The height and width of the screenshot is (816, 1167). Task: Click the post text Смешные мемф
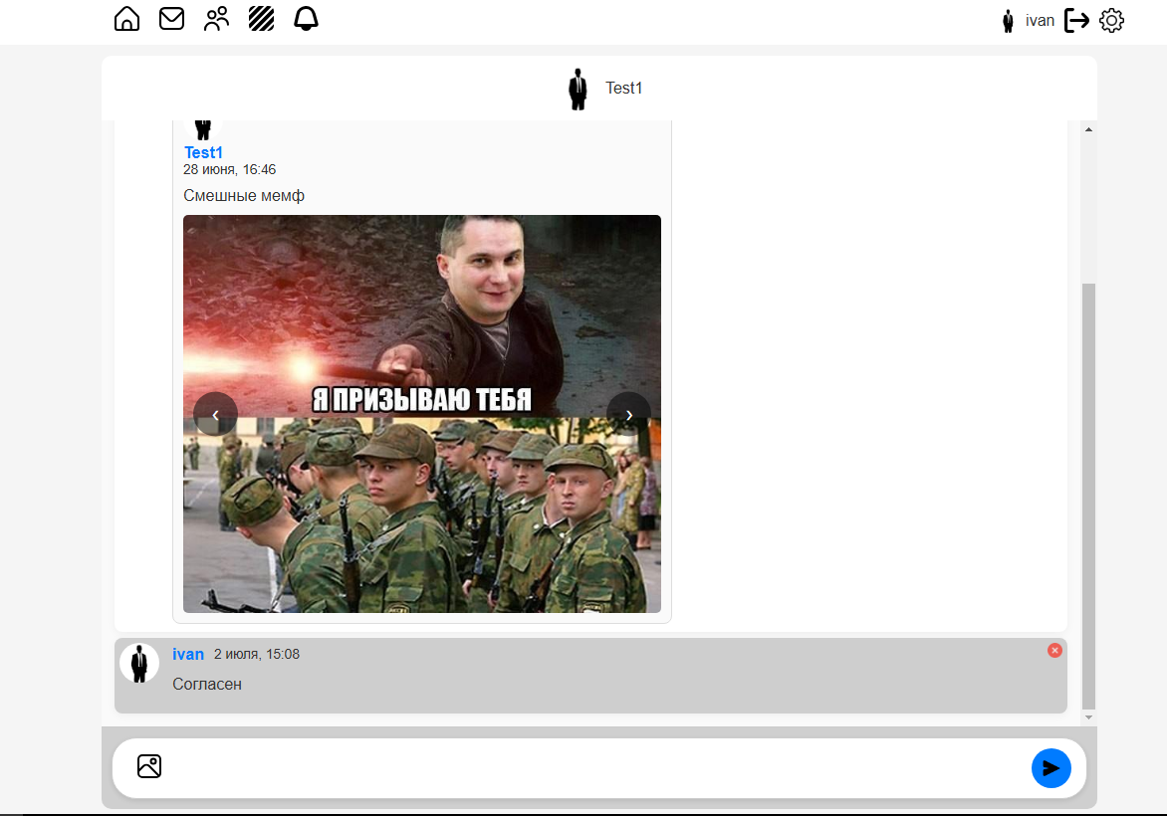point(244,196)
